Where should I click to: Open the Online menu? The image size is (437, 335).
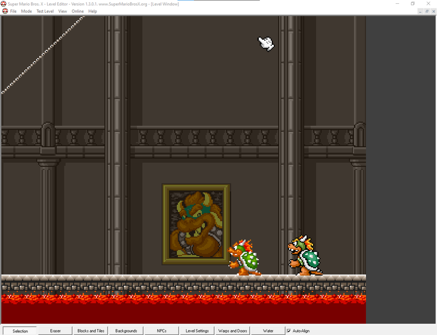pyautogui.click(x=77, y=11)
